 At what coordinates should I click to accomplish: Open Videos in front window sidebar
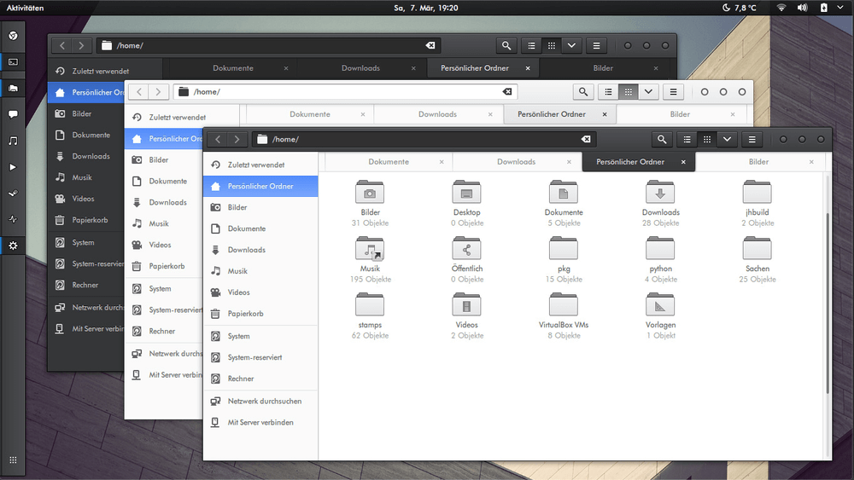coord(260,292)
